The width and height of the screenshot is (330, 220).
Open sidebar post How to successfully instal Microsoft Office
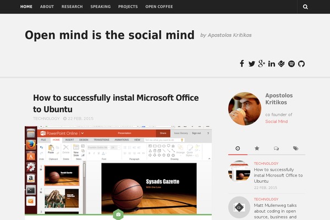278,175
